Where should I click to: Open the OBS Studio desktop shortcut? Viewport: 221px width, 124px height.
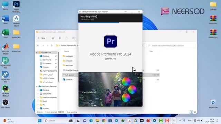6,104
